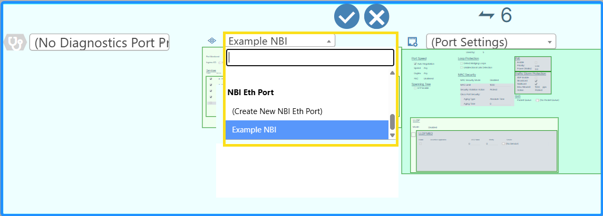This screenshot has height=216, width=603.
Task: Click the NBI layers icon
Action: [211, 41]
